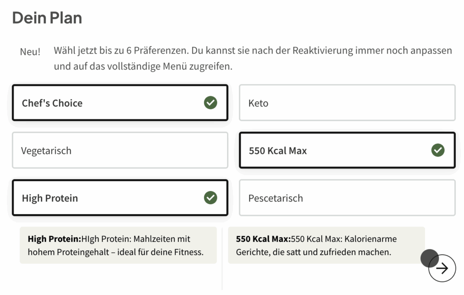Screen dimensions: 464x295
Task: Select the Pescetarisch preference card
Action: 347,198
